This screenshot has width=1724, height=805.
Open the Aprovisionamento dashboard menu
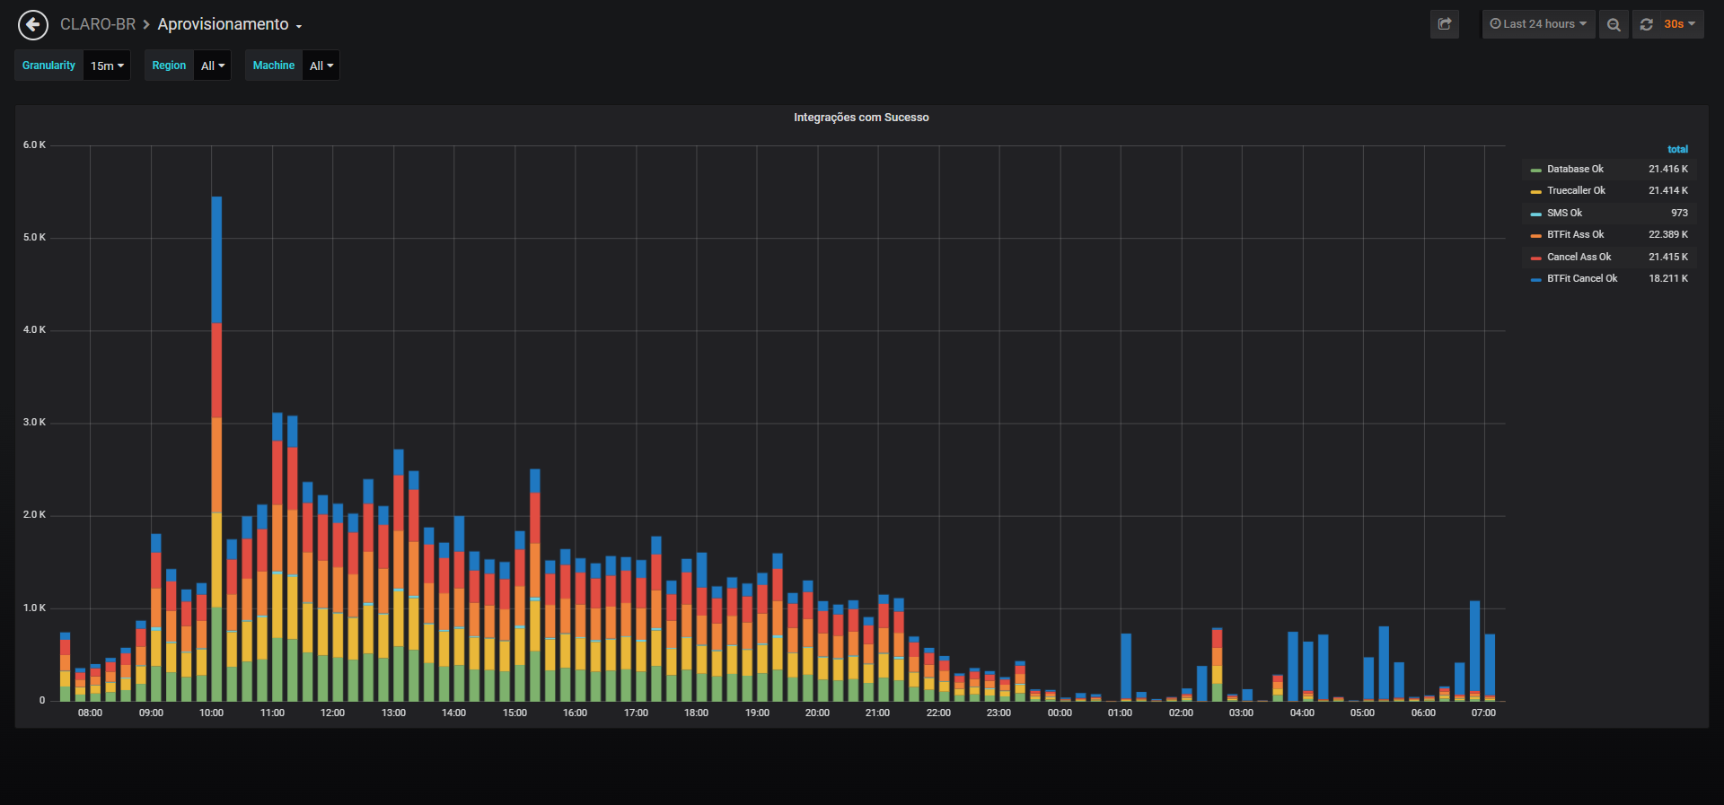(x=230, y=24)
